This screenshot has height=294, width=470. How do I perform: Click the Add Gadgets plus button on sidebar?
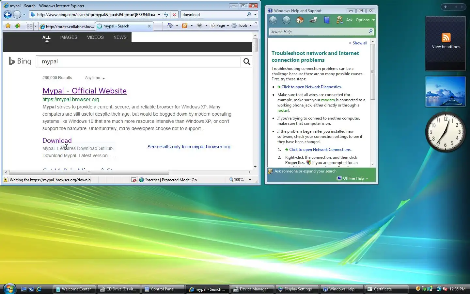pyautogui.click(x=445, y=7)
